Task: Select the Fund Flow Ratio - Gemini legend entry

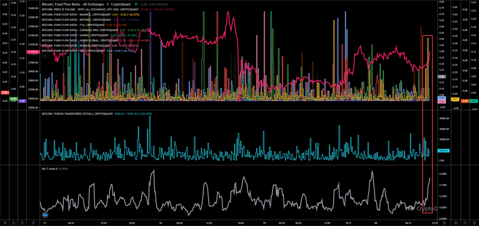Action: tap(75, 35)
